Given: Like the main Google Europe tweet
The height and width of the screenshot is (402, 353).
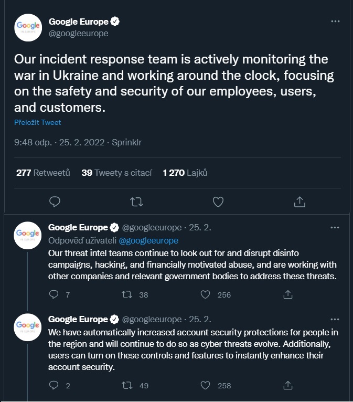Looking at the screenshot, I should click(218, 202).
